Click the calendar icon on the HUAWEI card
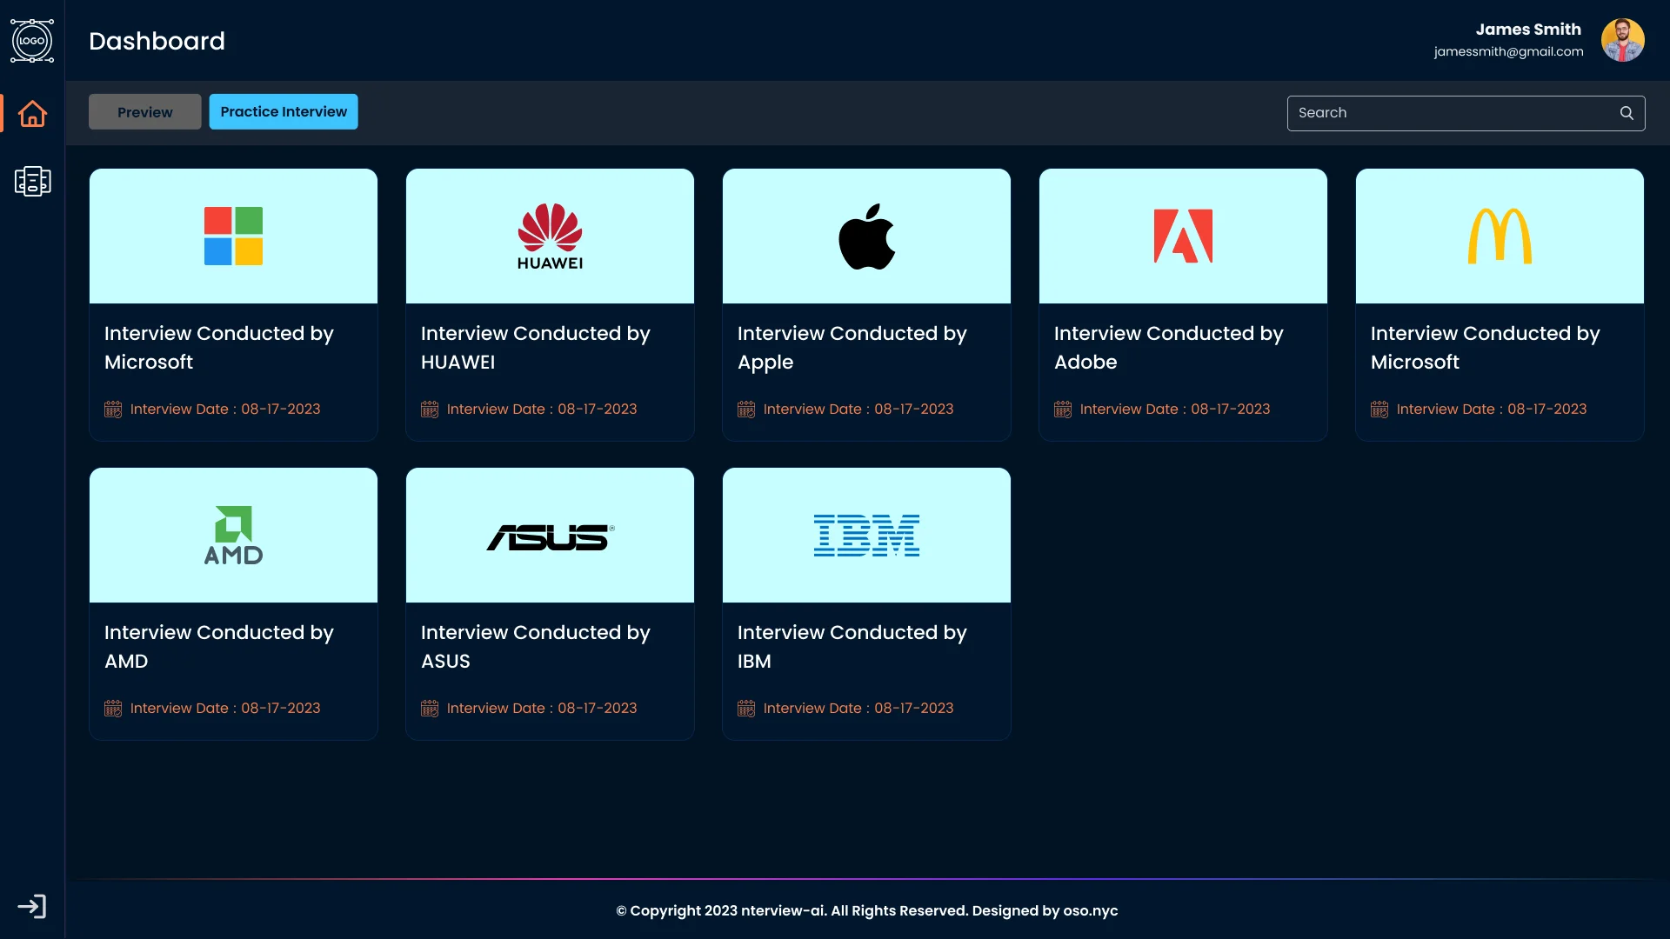The height and width of the screenshot is (939, 1670). [430, 410]
